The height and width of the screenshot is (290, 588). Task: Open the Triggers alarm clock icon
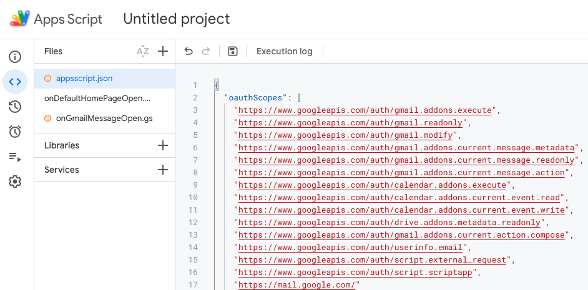click(15, 132)
